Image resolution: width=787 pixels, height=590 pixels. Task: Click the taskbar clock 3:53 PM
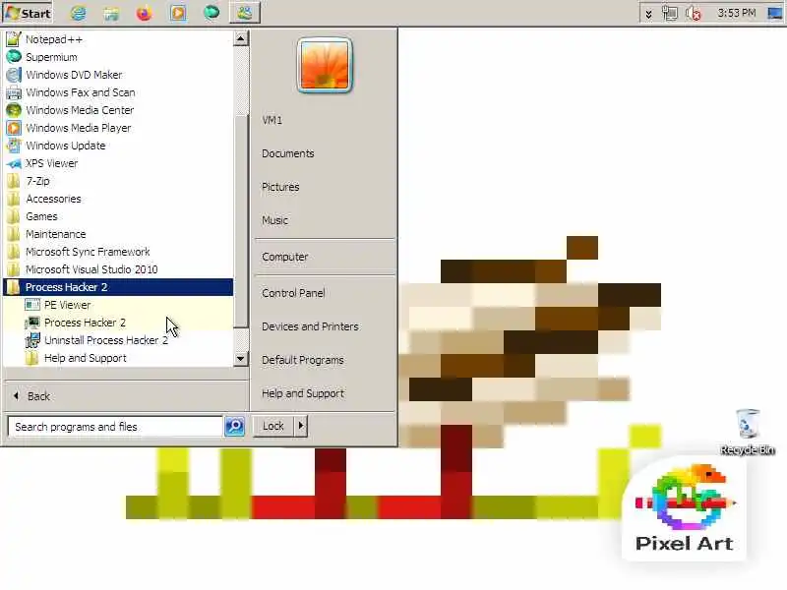(736, 13)
